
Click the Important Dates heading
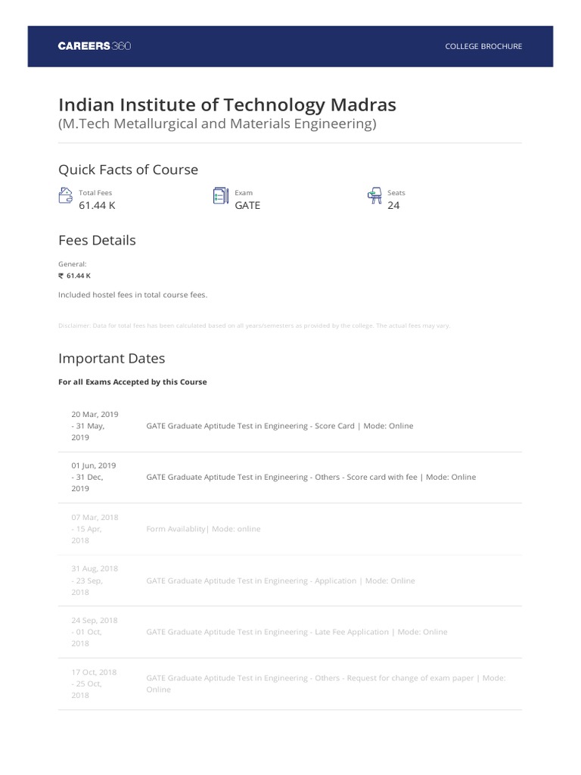[x=111, y=358]
